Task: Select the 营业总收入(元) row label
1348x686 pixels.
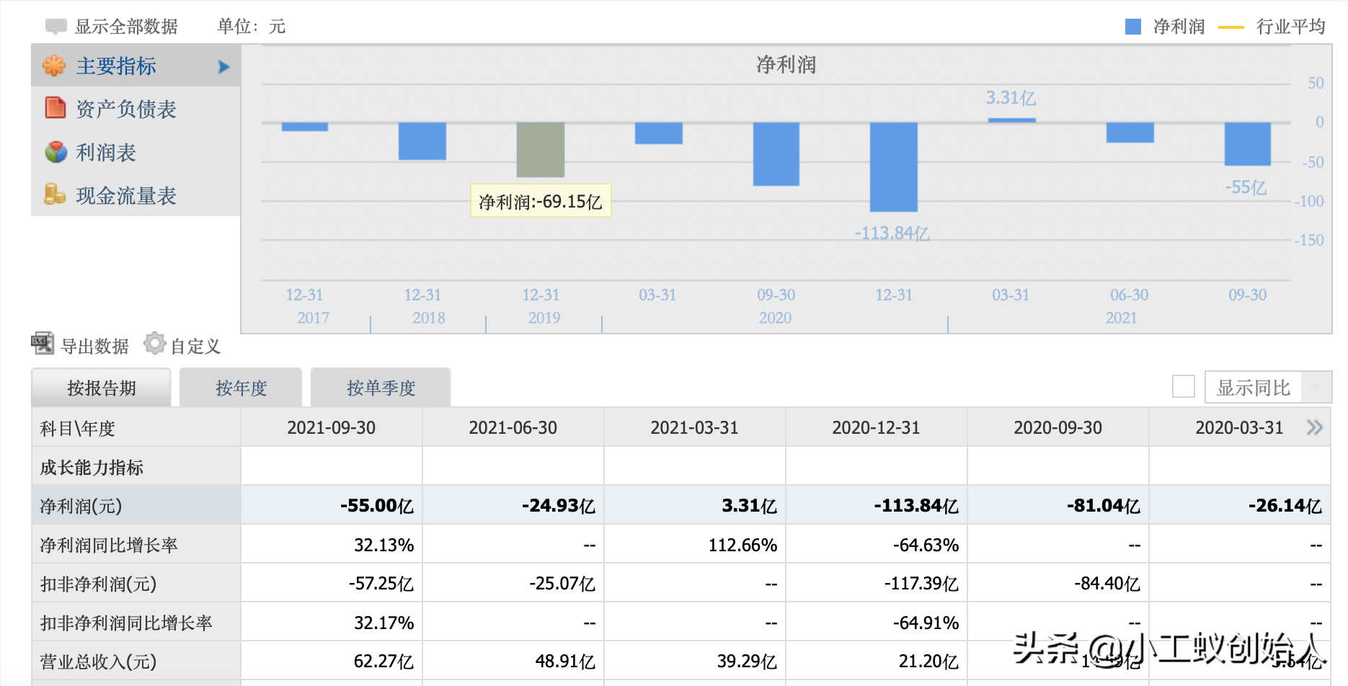Action: point(98,661)
